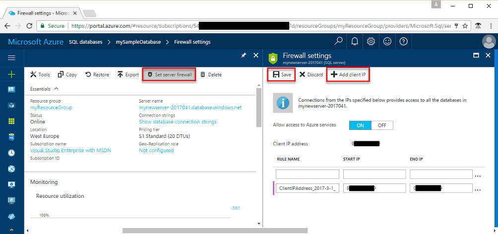Open the SQL databases sidebar icon
Screen dimensions: 498x234
[x=11, y=137]
